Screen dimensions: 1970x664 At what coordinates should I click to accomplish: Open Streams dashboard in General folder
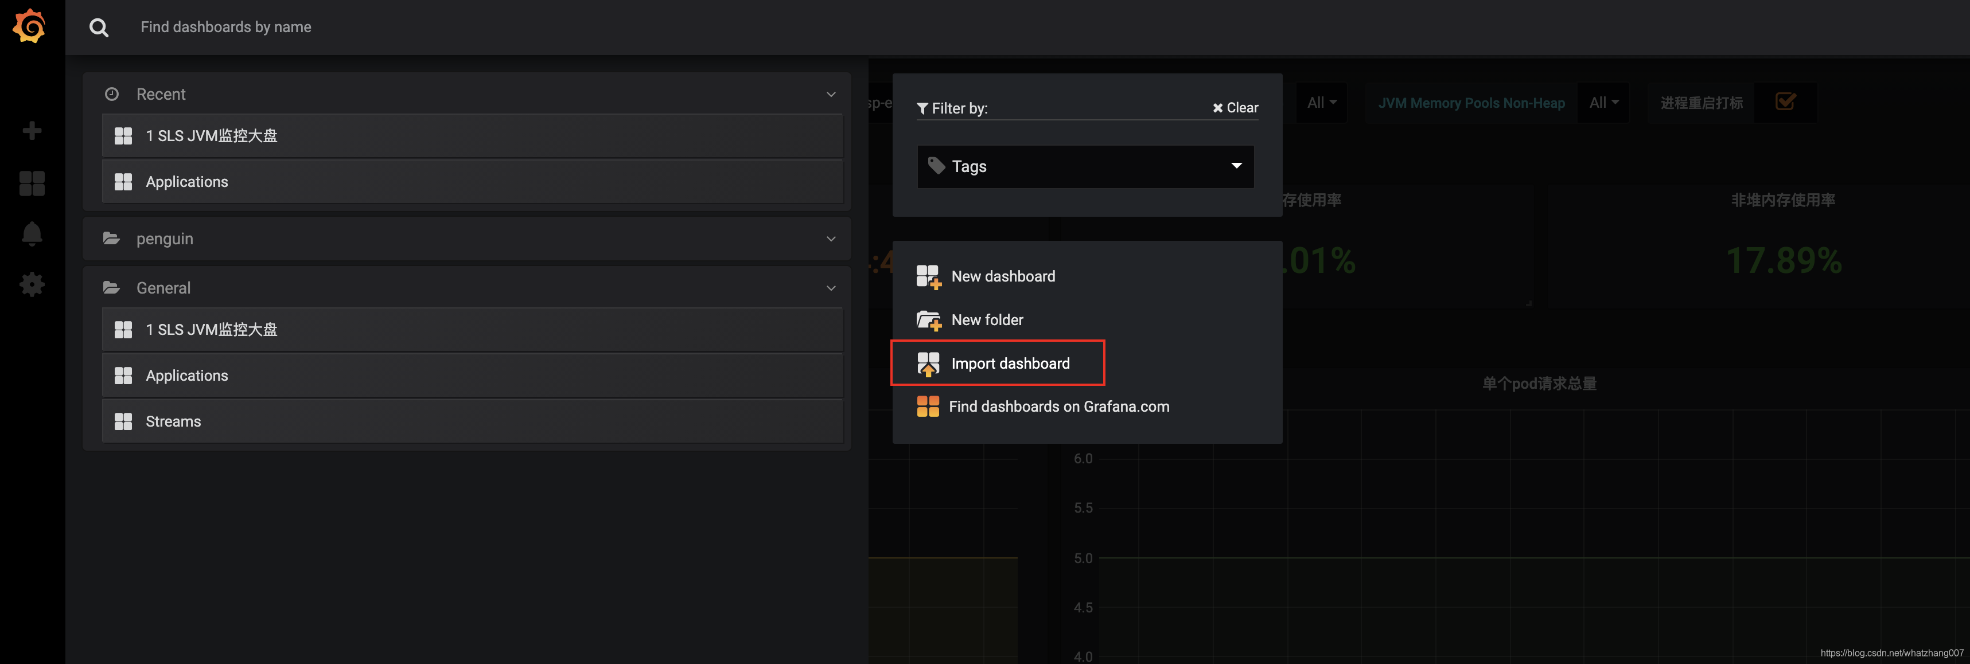pyautogui.click(x=173, y=422)
